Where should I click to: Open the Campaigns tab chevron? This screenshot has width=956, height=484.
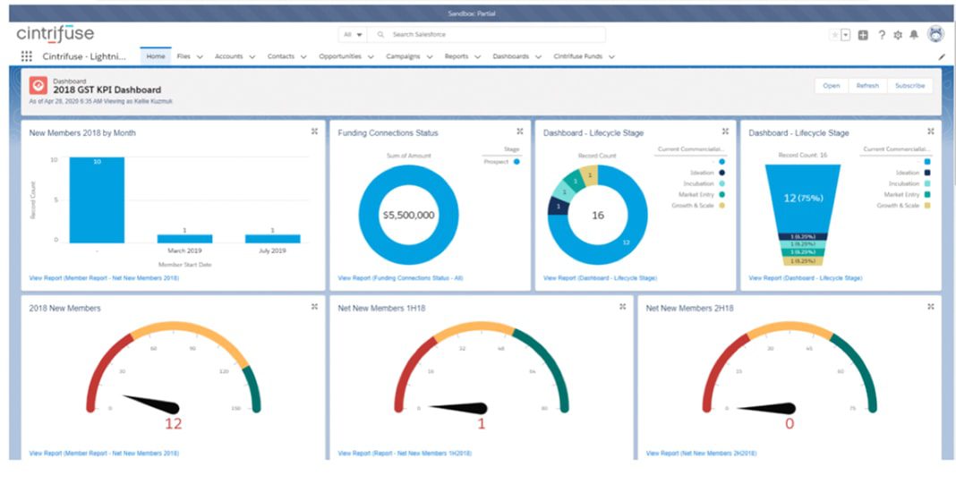click(430, 56)
